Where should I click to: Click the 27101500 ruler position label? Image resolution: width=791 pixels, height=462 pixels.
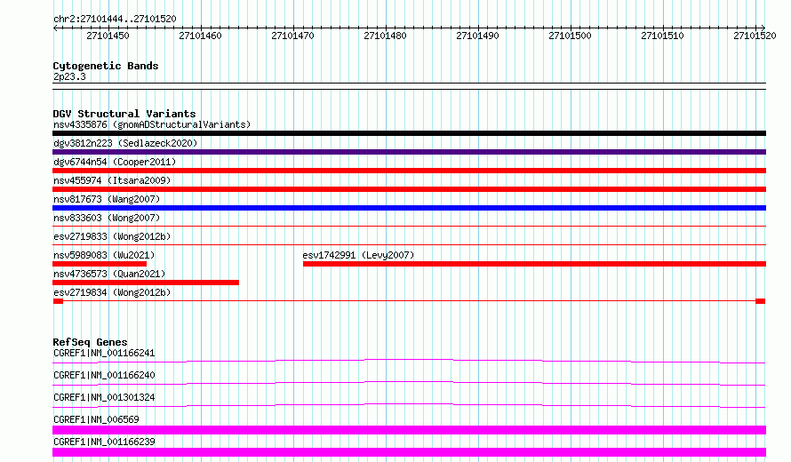(x=570, y=36)
